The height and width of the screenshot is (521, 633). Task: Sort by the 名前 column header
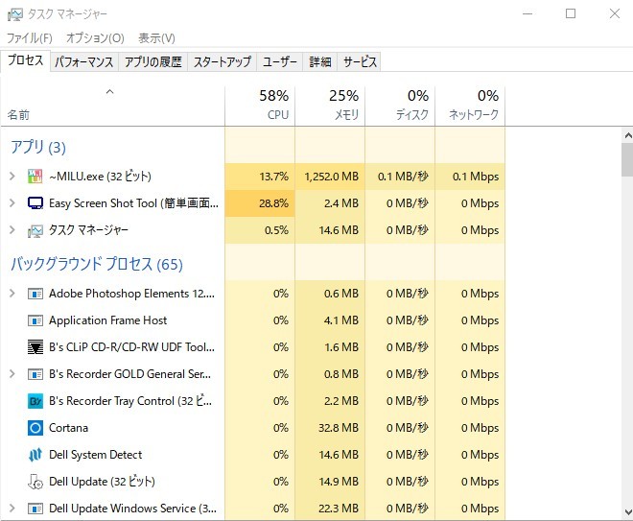tap(112, 107)
